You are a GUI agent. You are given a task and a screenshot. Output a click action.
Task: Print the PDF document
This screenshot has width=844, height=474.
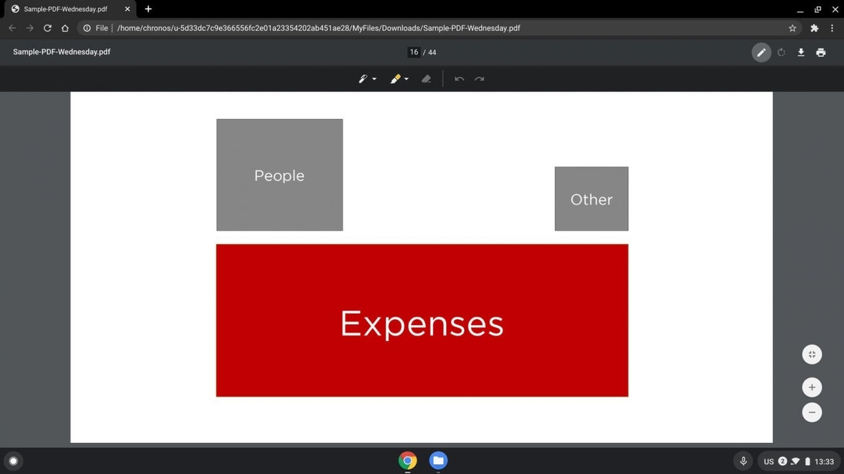(x=821, y=52)
